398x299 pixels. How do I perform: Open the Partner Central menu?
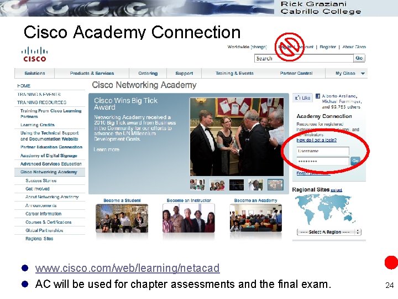pyautogui.click(x=296, y=73)
